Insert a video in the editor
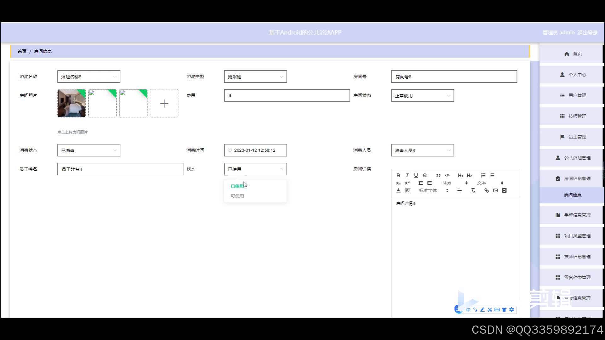Screen dimensions: 605x340 pos(504,190)
